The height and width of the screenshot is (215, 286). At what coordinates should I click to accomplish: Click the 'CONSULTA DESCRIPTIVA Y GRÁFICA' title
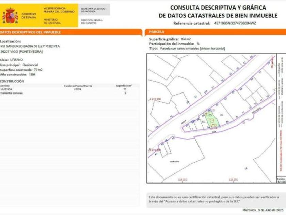[x=218, y=8]
